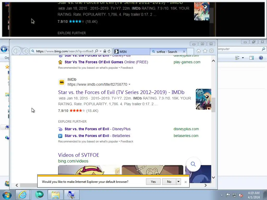Select the svtfoe - Search tab
The image size is (267, 200).
coord(167,52)
